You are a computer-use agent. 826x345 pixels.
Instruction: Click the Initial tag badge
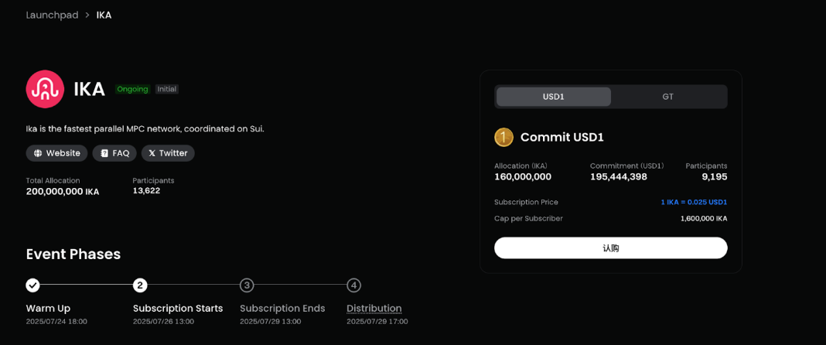click(x=167, y=89)
